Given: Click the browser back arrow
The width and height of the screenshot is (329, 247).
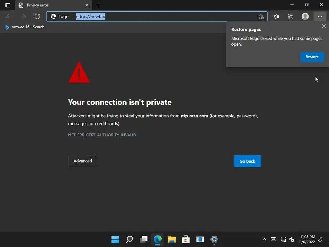Looking at the screenshot, I should (9, 16).
